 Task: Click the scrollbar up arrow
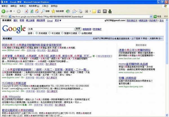[x=167, y=20]
